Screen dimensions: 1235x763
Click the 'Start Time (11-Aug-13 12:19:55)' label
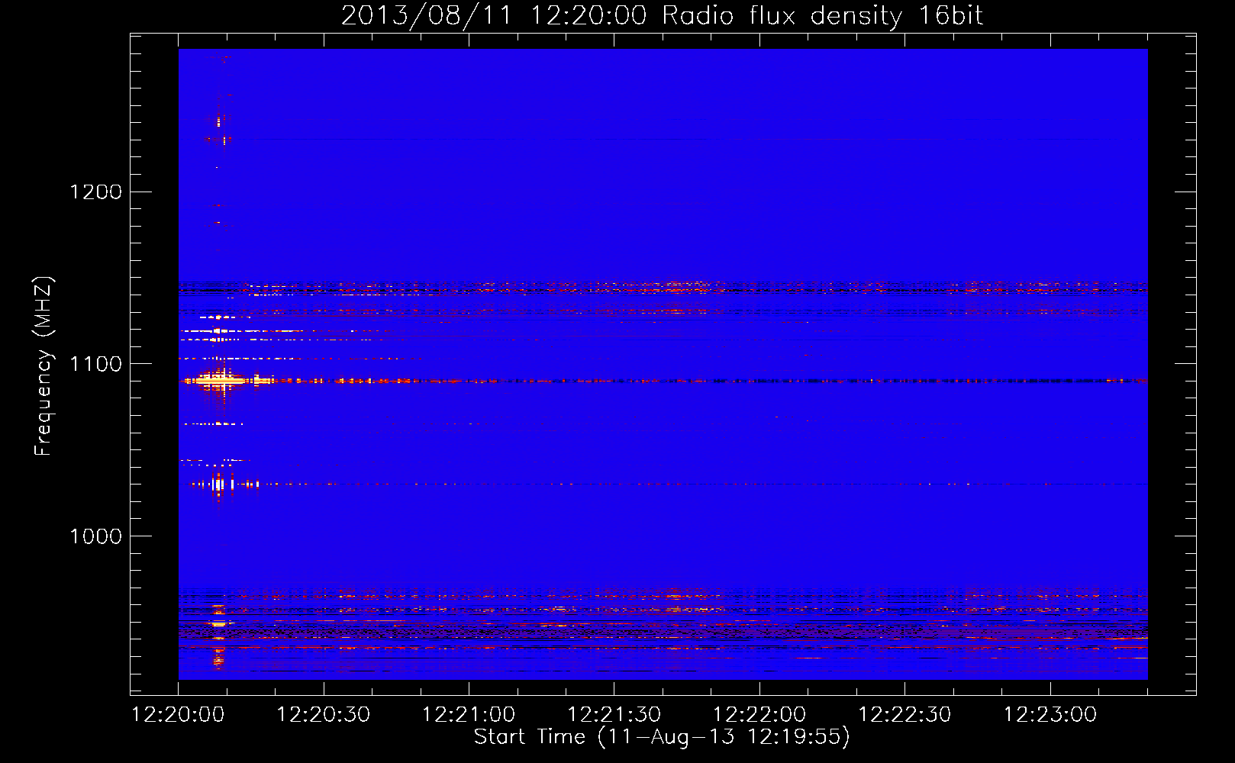pos(662,737)
